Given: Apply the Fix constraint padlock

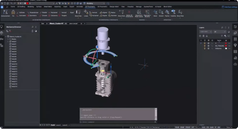Looking at the screenshot, I should click(13, 13).
